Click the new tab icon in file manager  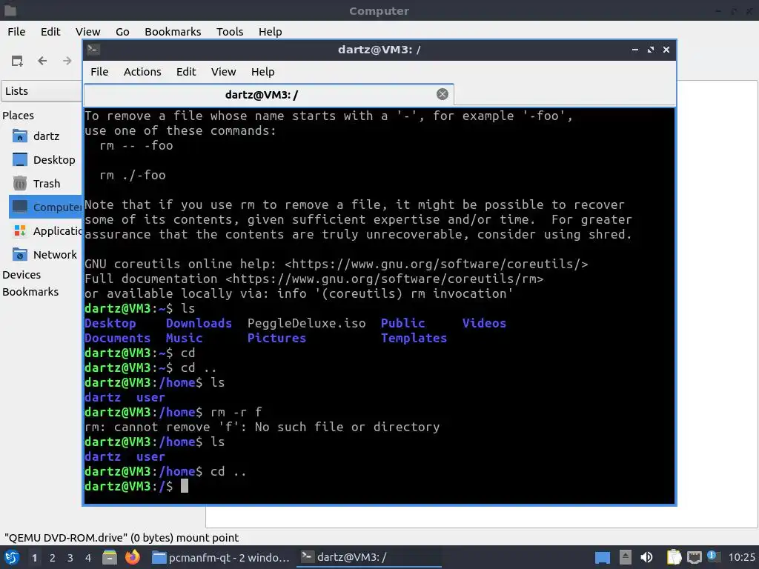tap(17, 61)
